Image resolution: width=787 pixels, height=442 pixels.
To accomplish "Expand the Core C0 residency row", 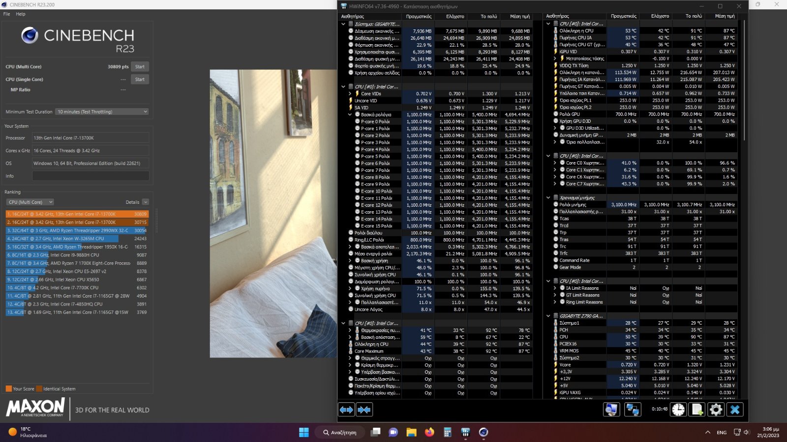I will point(555,163).
